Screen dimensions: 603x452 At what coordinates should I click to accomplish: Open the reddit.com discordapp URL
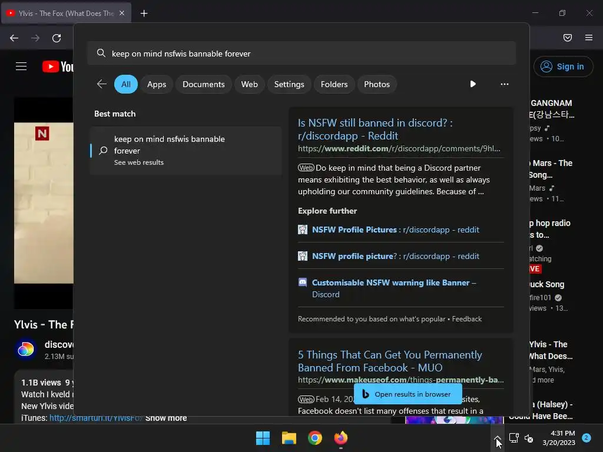[399, 148]
